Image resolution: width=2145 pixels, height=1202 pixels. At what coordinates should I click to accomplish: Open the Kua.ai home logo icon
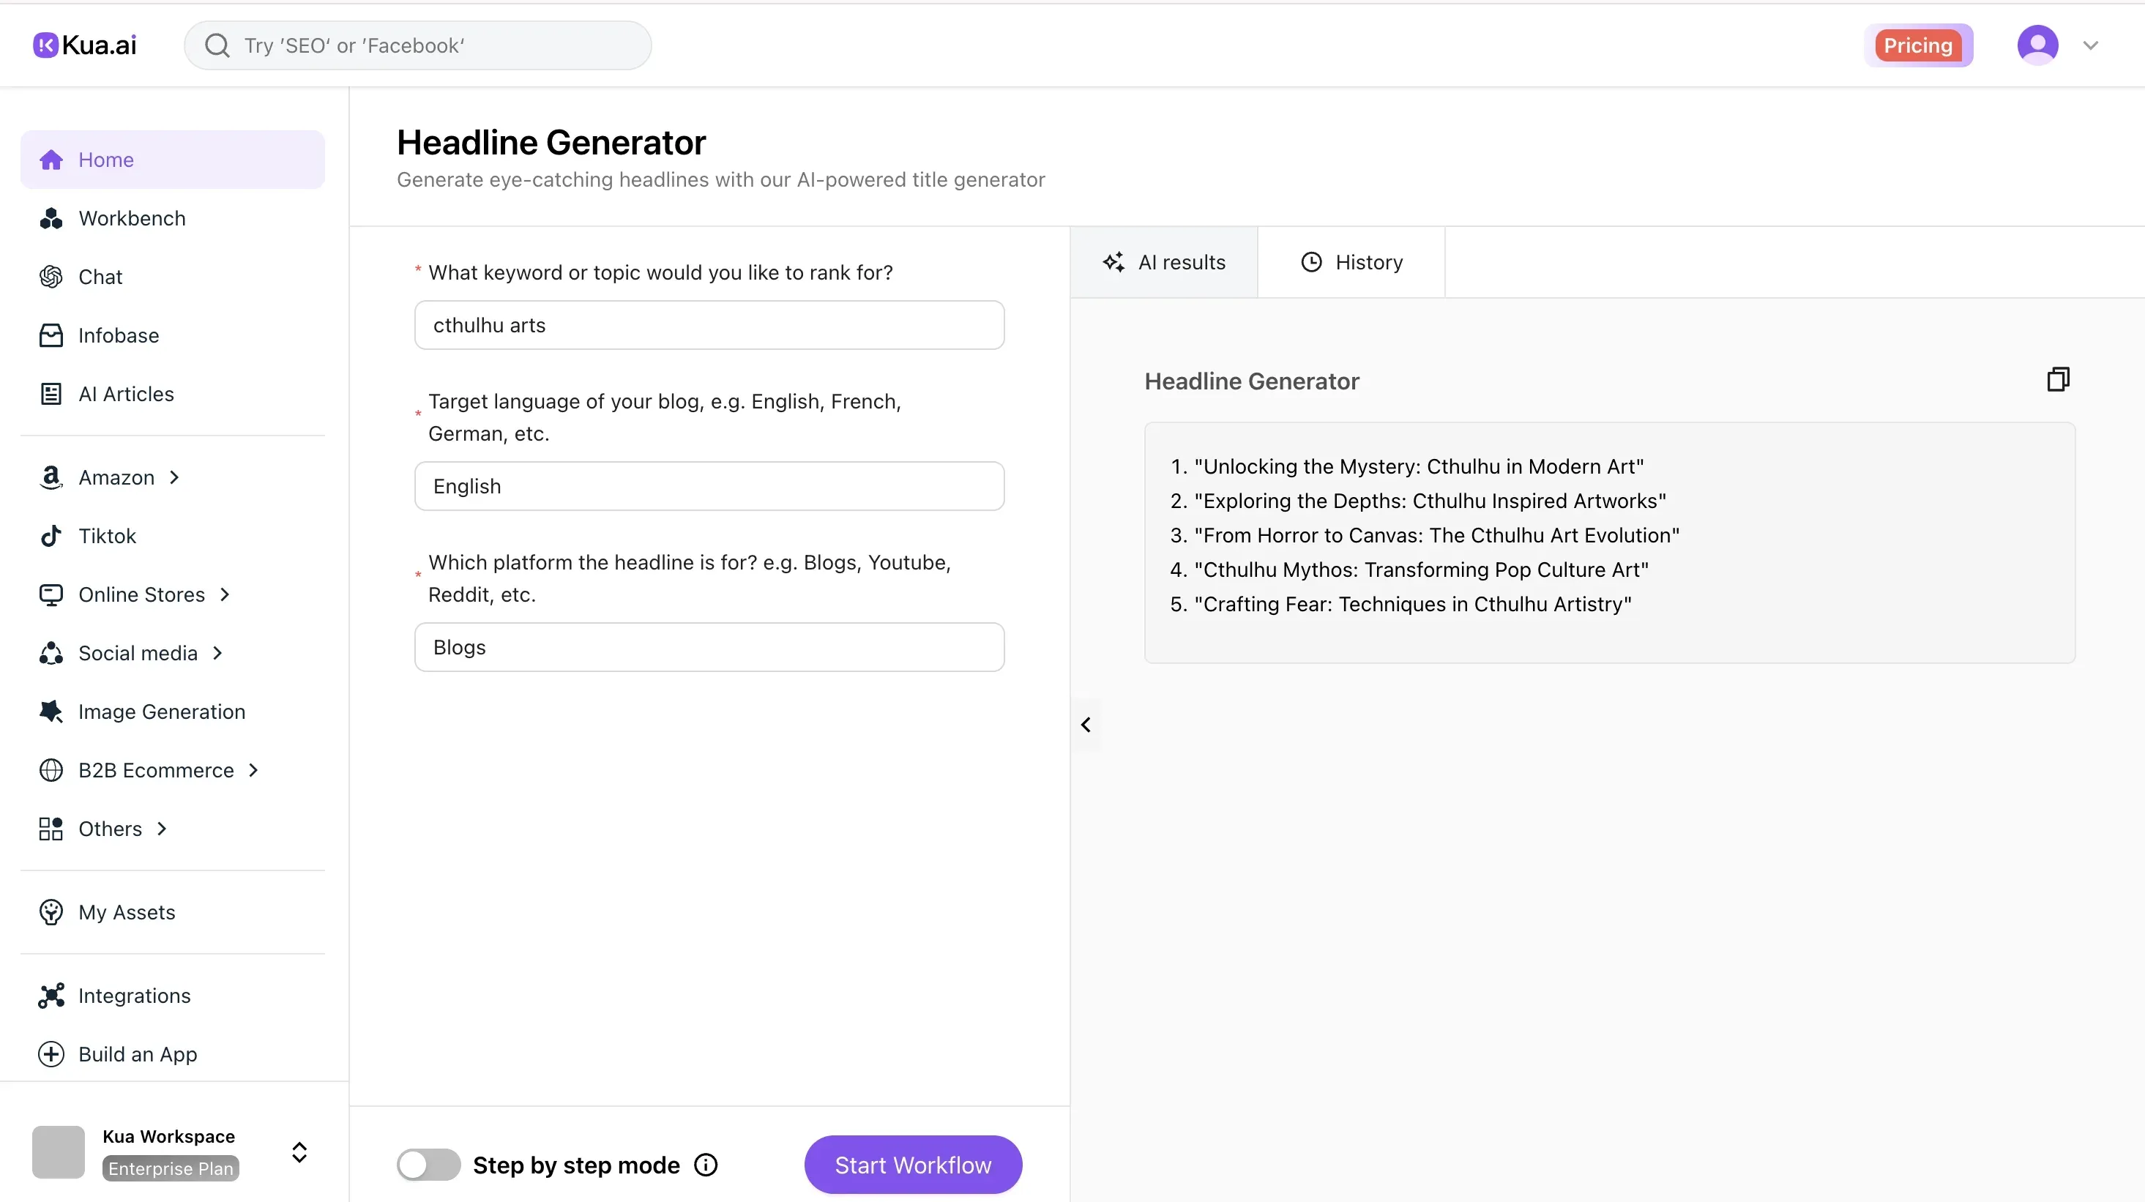47,44
